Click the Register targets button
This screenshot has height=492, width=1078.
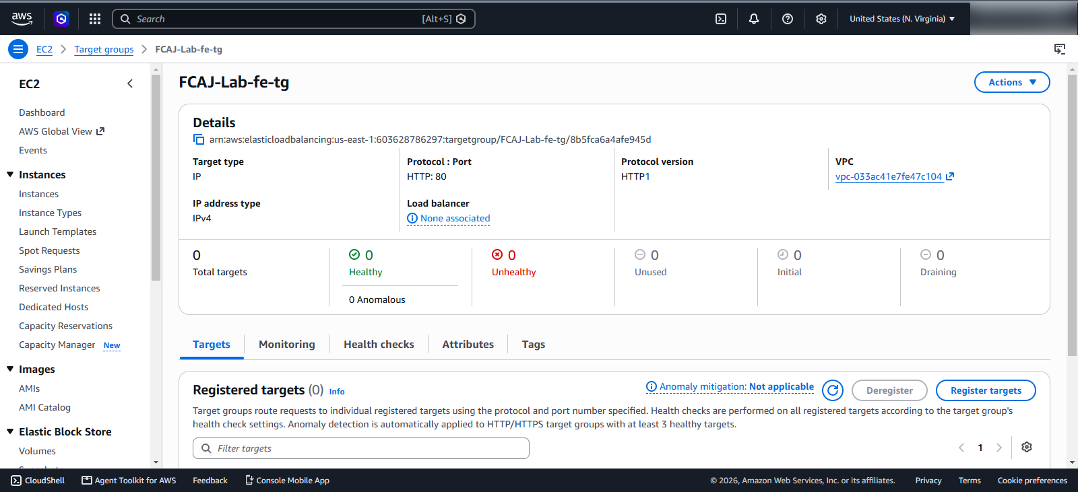coord(986,390)
